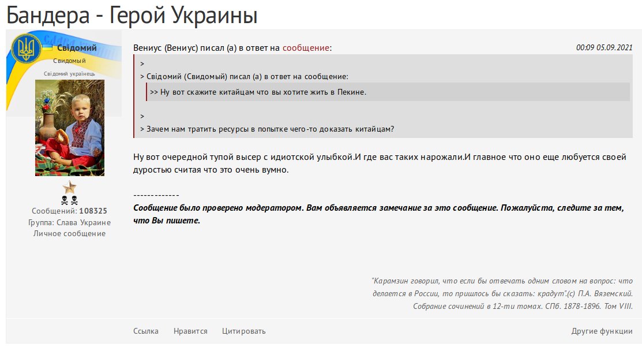Click the quoted line "Зачем нам тратить ресурсы"
This screenshot has height=347, width=642.
click(x=270, y=129)
